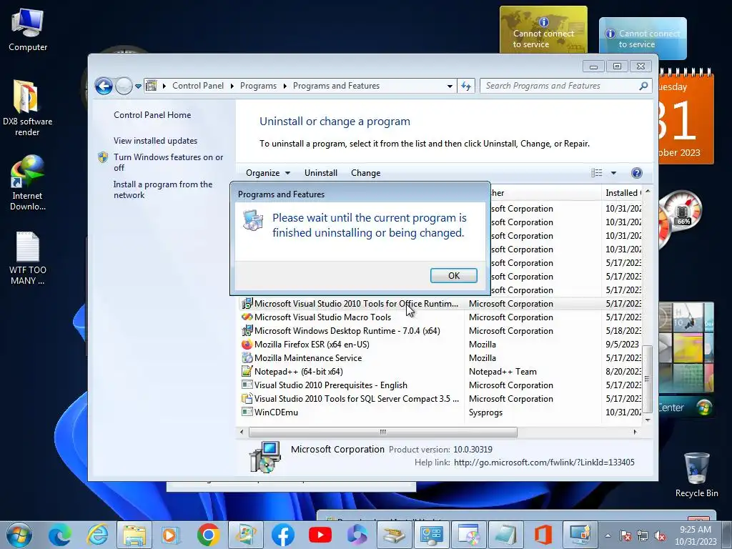Click OK in the Programs and Features dialog
Image resolution: width=732 pixels, height=549 pixels.
pyautogui.click(x=453, y=275)
